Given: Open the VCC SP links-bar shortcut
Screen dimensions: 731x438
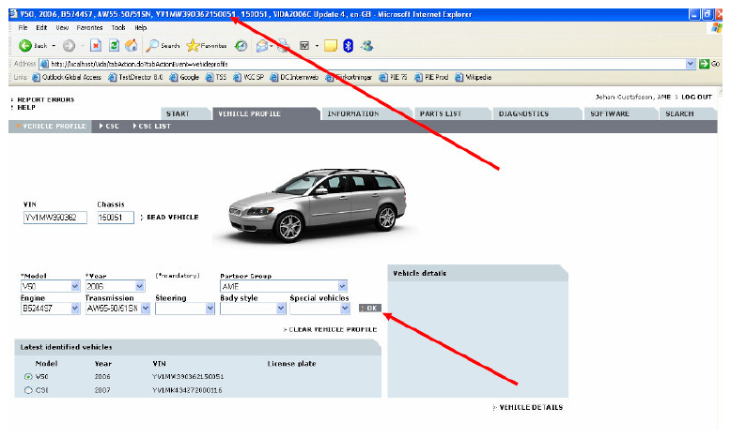Looking at the screenshot, I should tap(248, 77).
